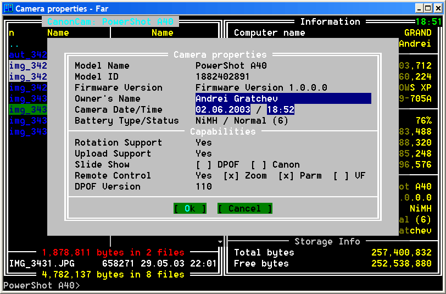Click the Storage Info section header
The height and width of the screenshot is (294, 446).
[327, 242]
